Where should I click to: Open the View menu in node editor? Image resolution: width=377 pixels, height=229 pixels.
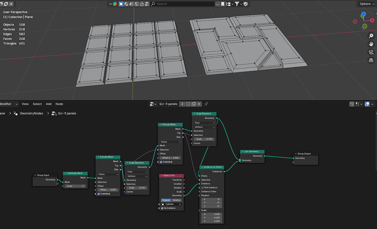(25, 104)
